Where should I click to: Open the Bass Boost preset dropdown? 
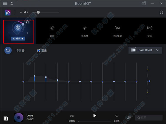[x=145, y=50]
